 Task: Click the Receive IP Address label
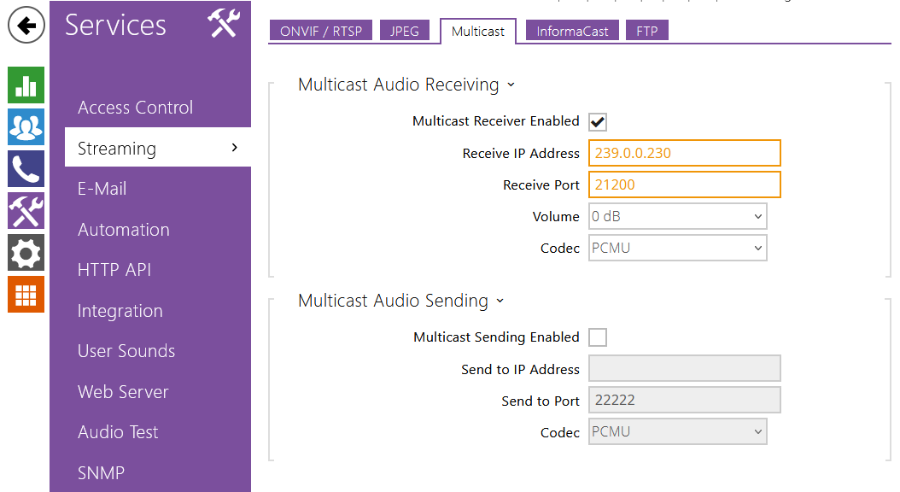click(521, 153)
